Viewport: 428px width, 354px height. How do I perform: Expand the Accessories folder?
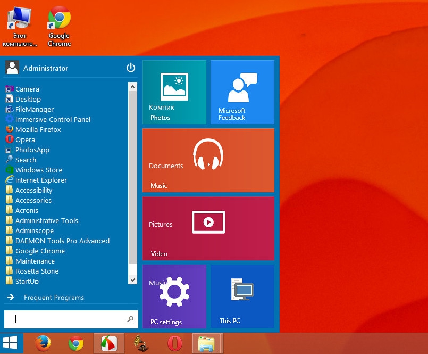[x=28, y=200]
